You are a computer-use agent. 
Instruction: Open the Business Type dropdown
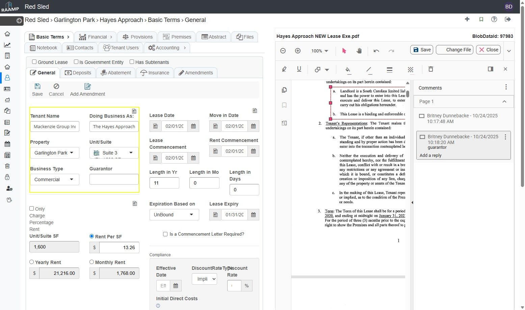(x=54, y=180)
